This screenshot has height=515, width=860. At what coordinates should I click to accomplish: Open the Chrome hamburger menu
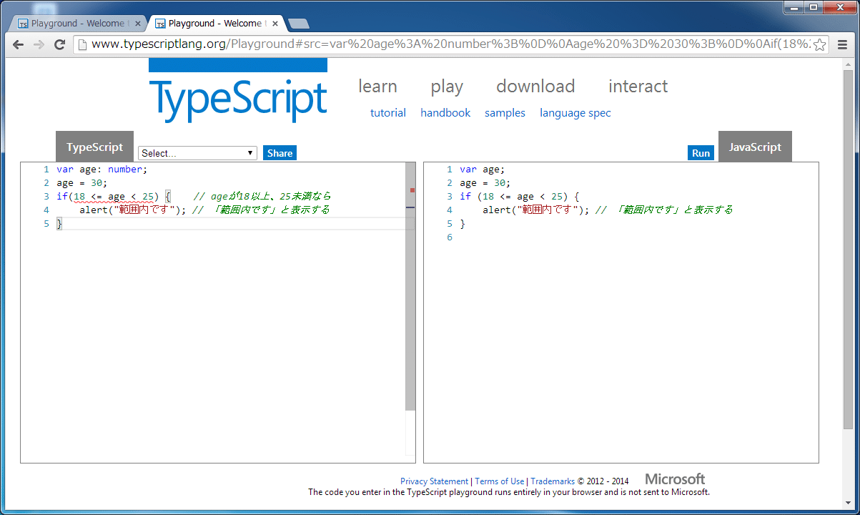click(x=842, y=44)
